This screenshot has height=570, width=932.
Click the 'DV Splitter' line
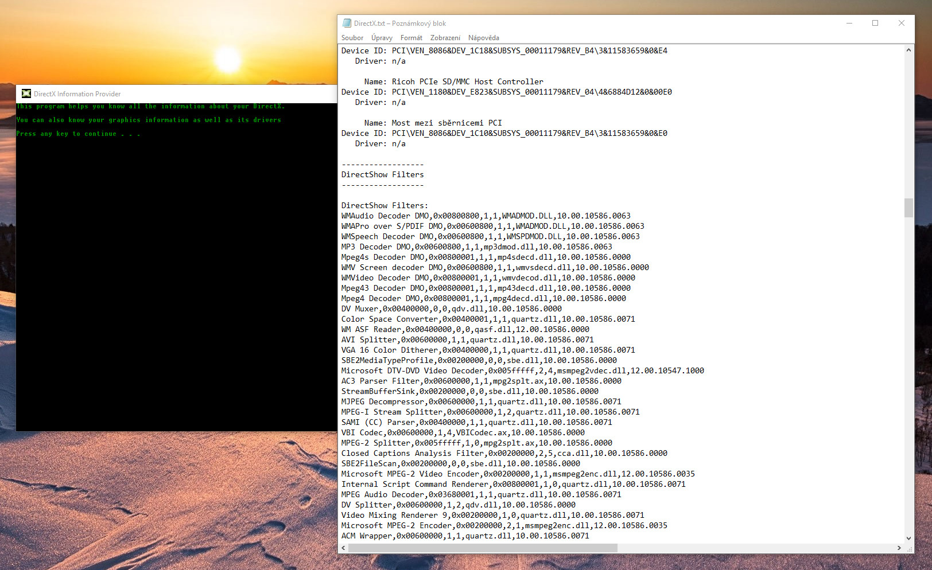(x=458, y=505)
